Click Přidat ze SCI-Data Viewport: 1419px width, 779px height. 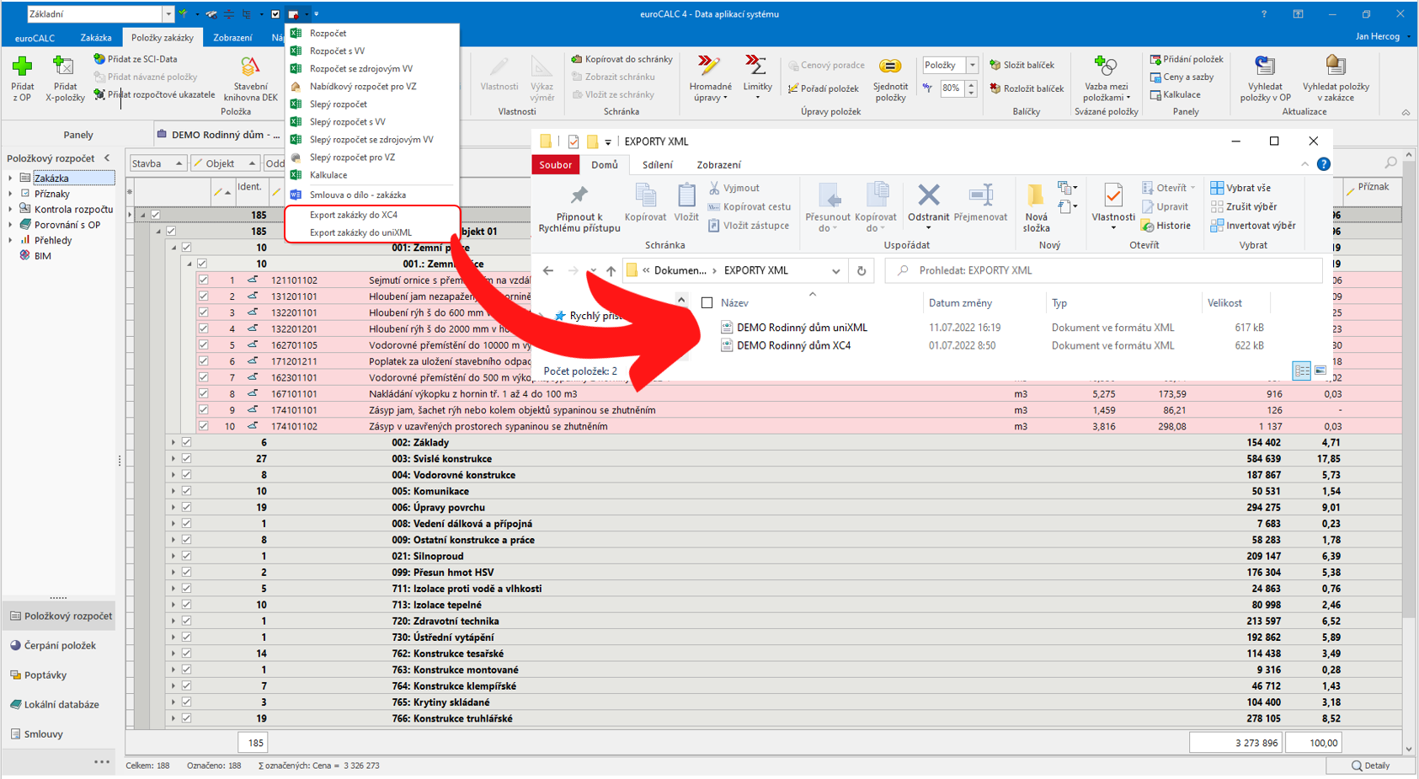[x=135, y=59]
